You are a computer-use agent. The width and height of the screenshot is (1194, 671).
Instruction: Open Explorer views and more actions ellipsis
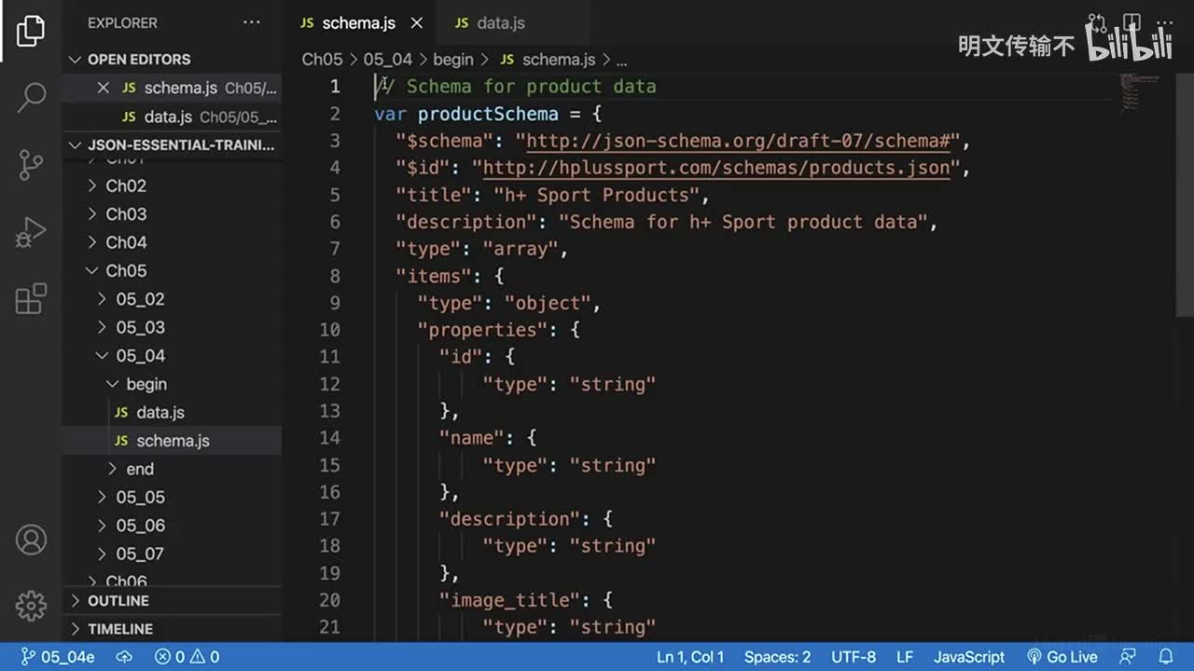click(x=252, y=22)
